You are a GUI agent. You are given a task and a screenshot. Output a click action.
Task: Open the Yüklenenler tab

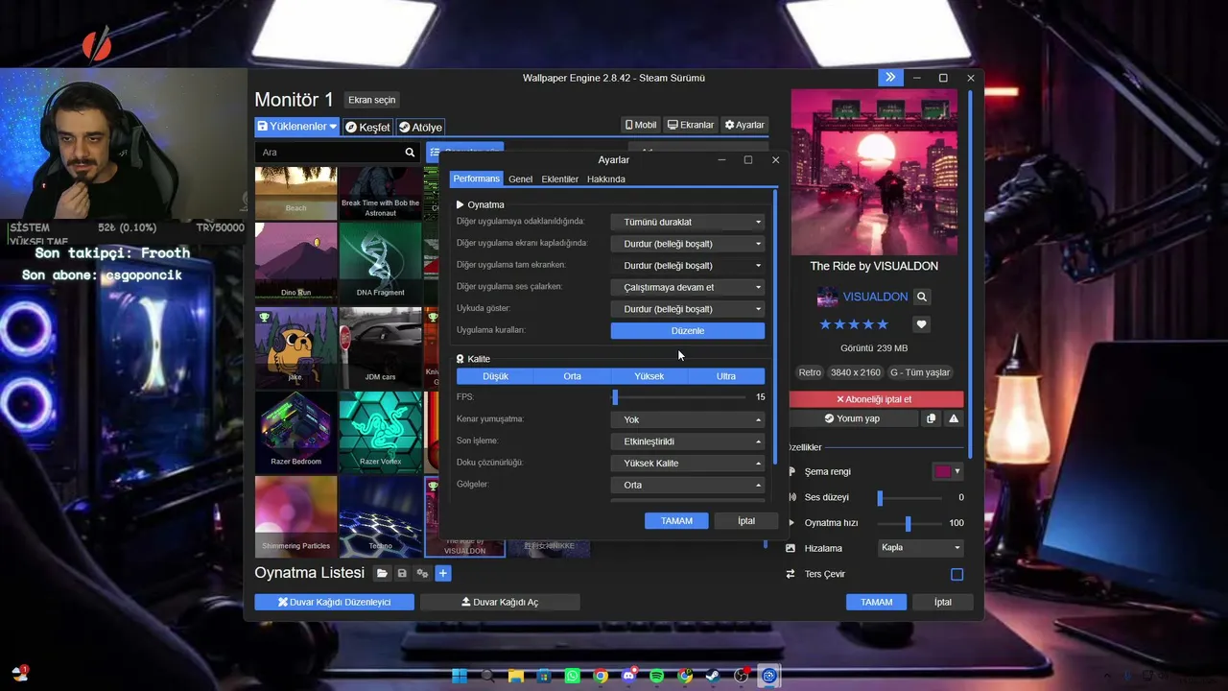tap(296, 127)
